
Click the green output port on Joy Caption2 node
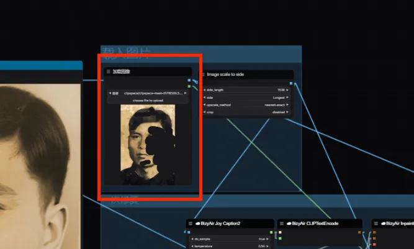click(x=271, y=232)
